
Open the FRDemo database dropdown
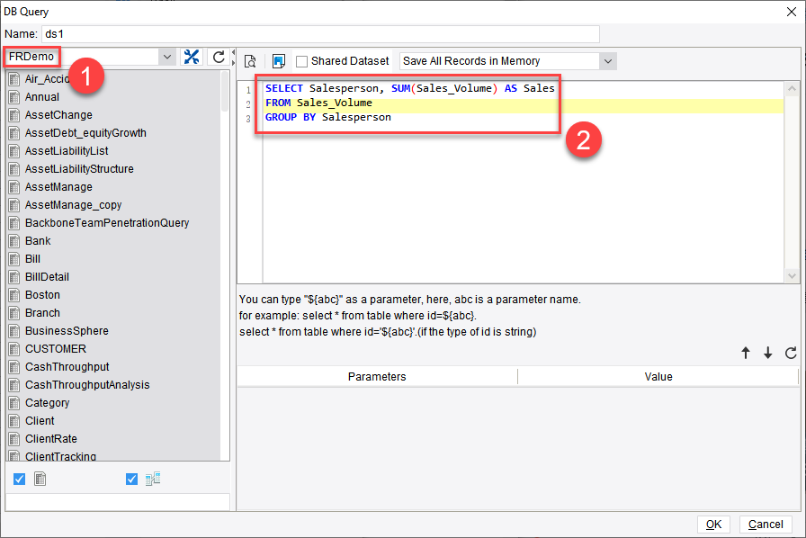pyautogui.click(x=167, y=56)
